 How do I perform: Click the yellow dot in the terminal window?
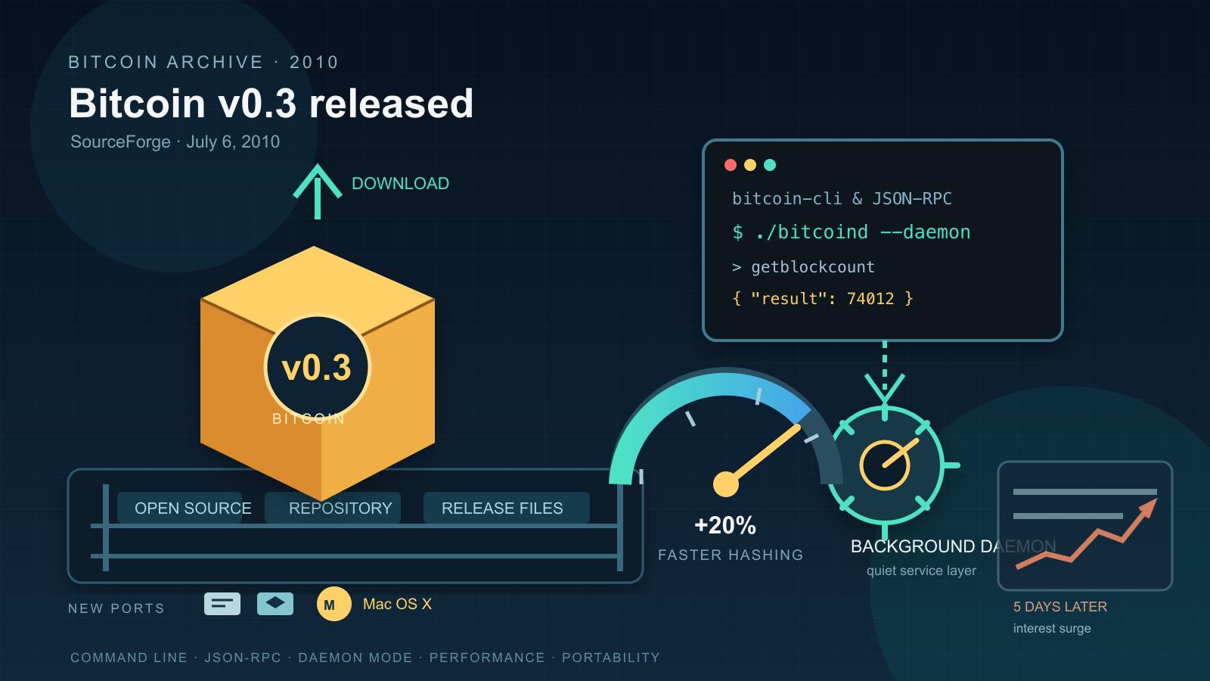[x=750, y=165]
